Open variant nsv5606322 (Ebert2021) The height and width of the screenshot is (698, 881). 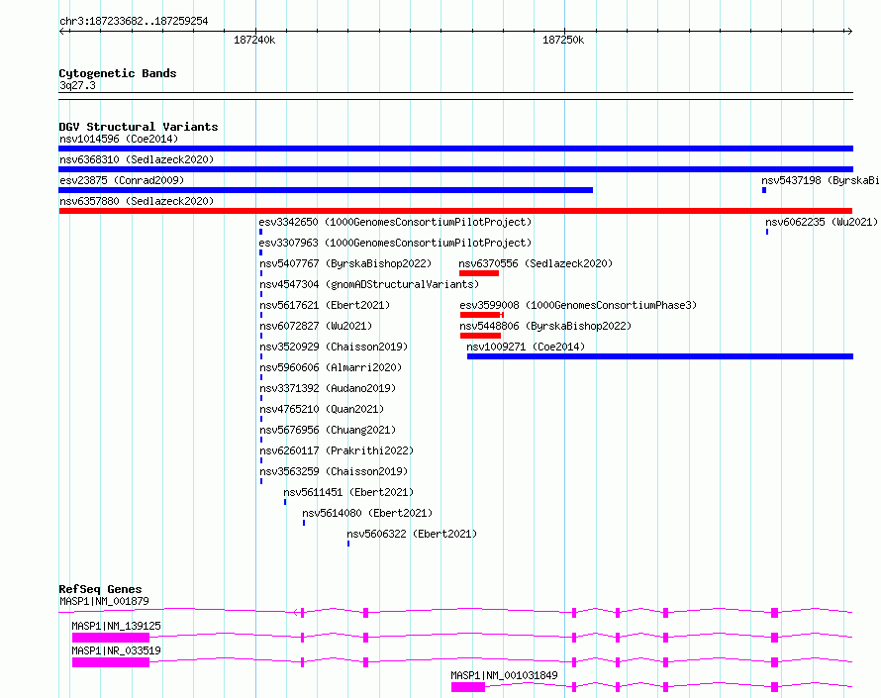[412, 534]
